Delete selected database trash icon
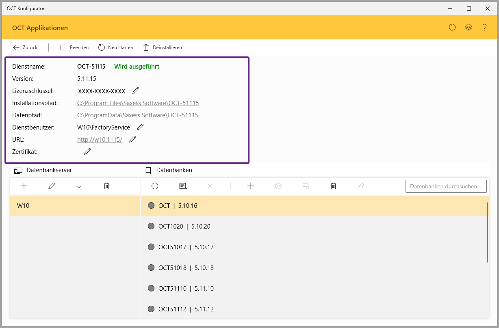 [x=333, y=186]
